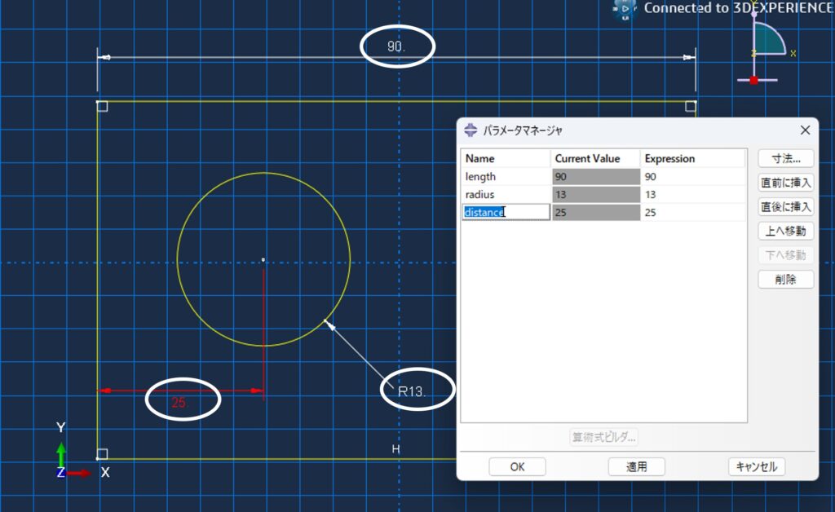
Task: Click the Name column header
Action: [506, 159]
